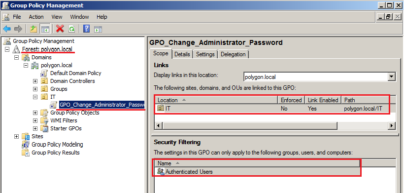Click the Group Policy Management root icon
The width and height of the screenshot is (404, 193).
point(7,41)
